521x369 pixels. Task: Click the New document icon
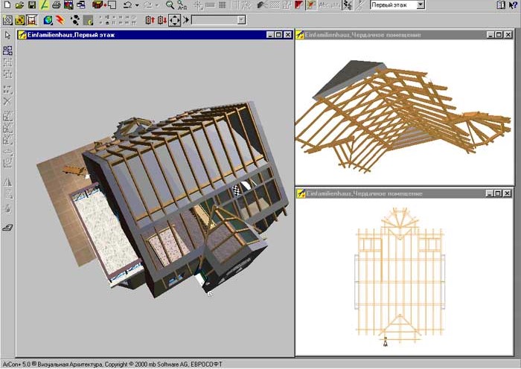[7, 5]
